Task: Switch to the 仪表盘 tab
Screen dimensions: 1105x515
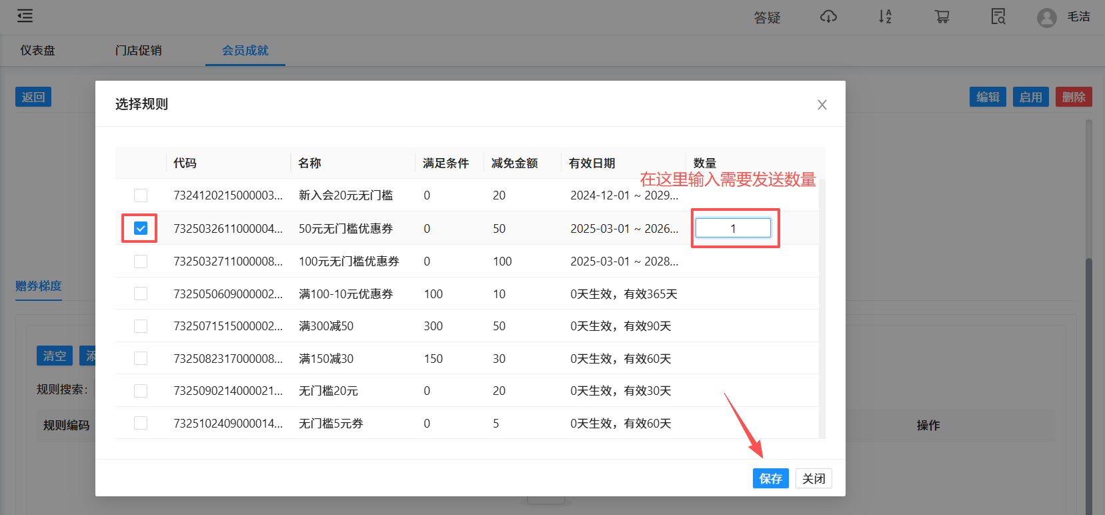Action: click(x=37, y=51)
